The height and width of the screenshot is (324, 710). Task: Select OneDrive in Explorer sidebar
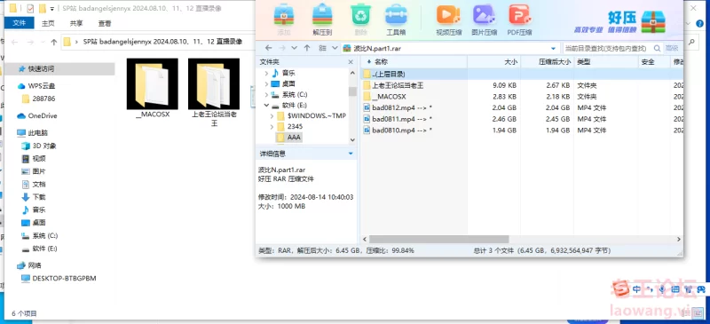point(37,115)
